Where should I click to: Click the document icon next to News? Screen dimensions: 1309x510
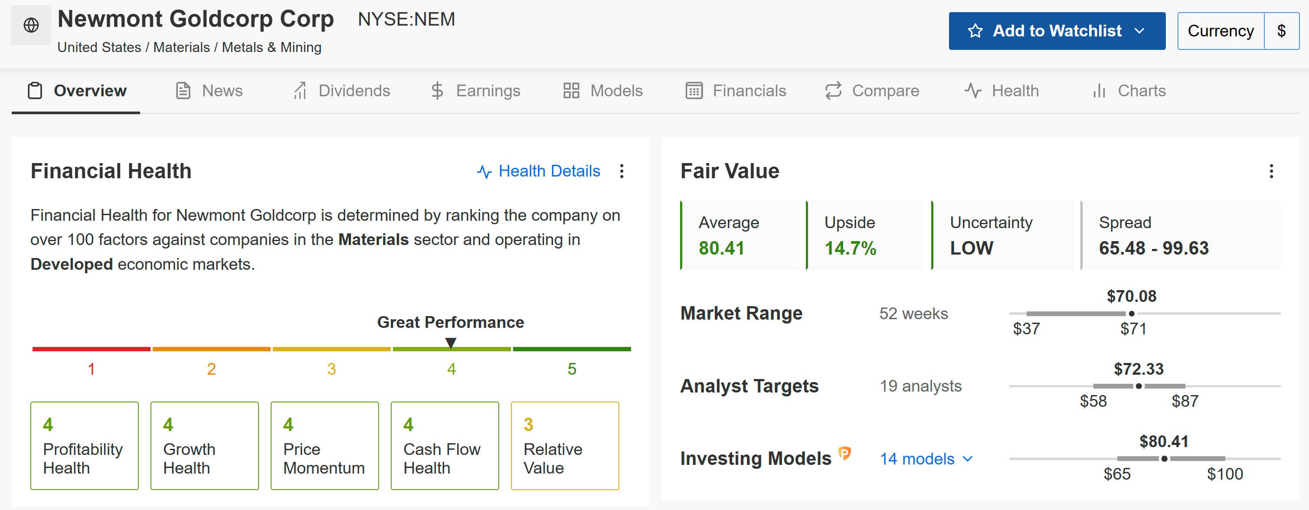click(x=183, y=91)
